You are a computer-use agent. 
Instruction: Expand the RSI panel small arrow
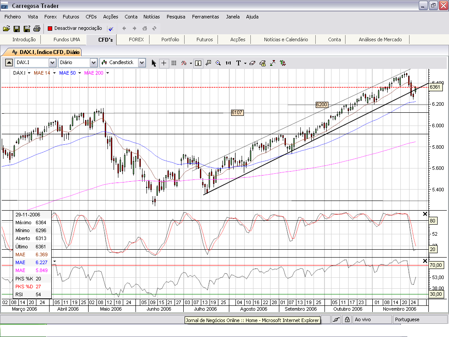click(54, 262)
